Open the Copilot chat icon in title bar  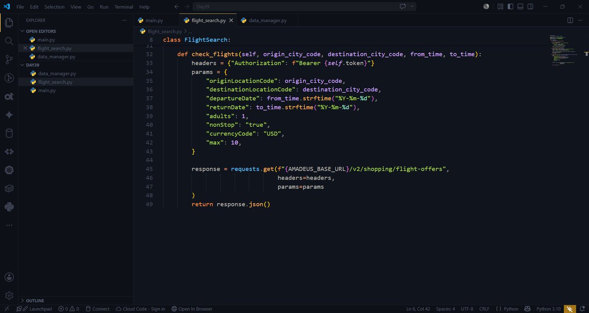(x=403, y=7)
